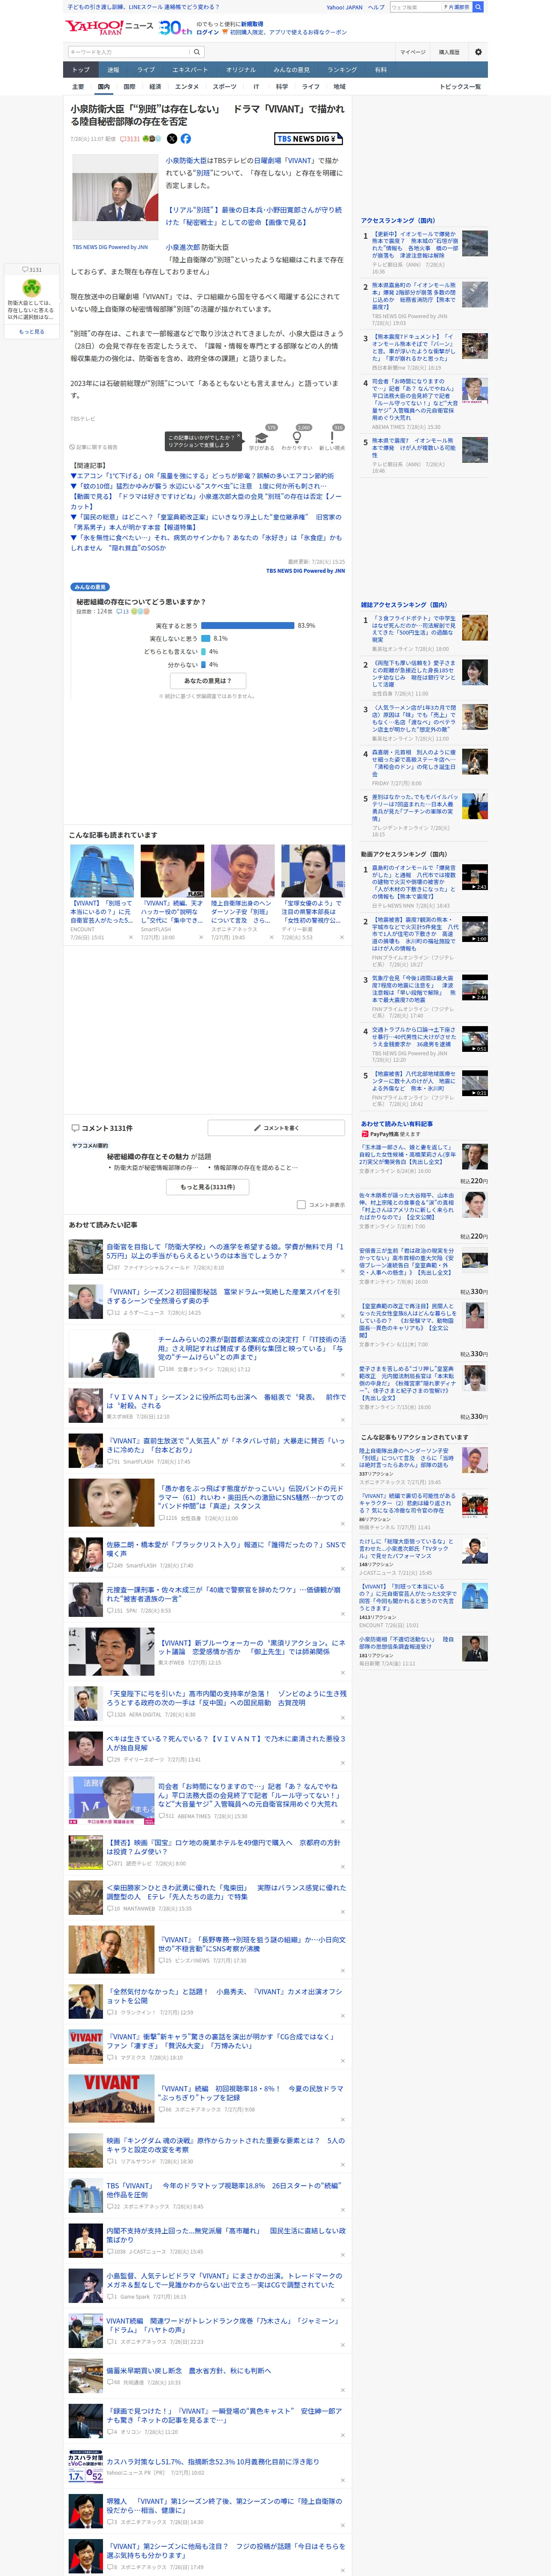Open 記事に関する報告 link
This screenshot has width=551, height=2576.
(x=94, y=447)
